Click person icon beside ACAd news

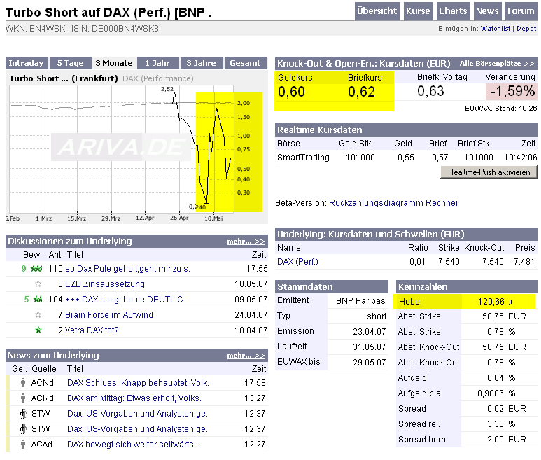[x=23, y=445]
